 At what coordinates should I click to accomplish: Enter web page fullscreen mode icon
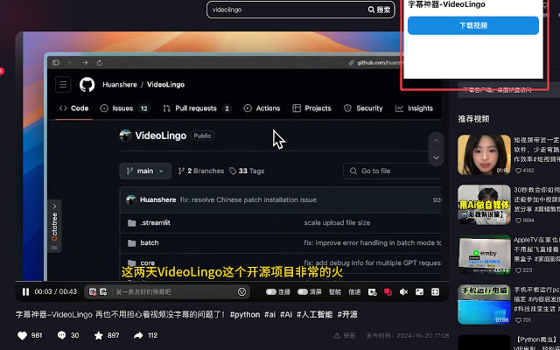[x=419, y=292]
